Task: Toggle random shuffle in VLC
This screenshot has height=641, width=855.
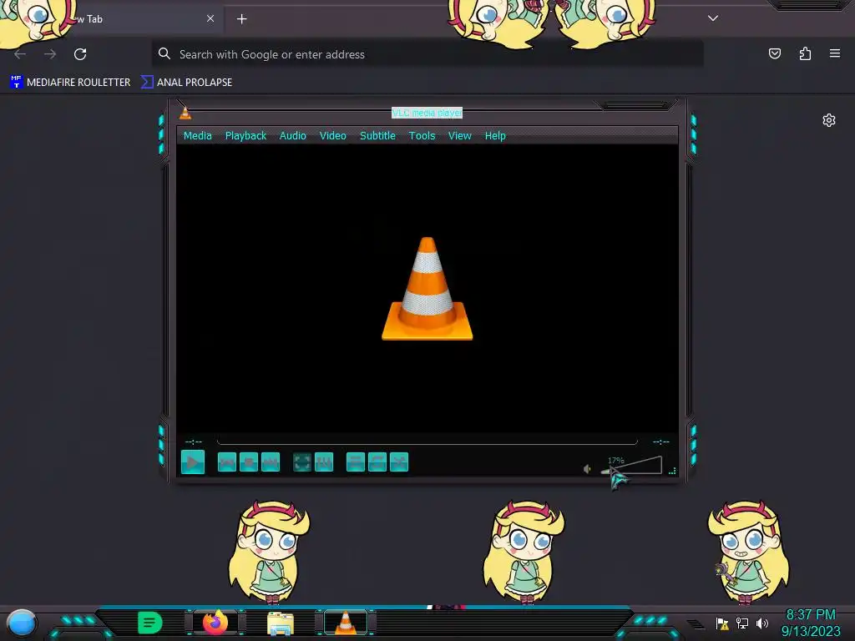Action: pos(399,462)
